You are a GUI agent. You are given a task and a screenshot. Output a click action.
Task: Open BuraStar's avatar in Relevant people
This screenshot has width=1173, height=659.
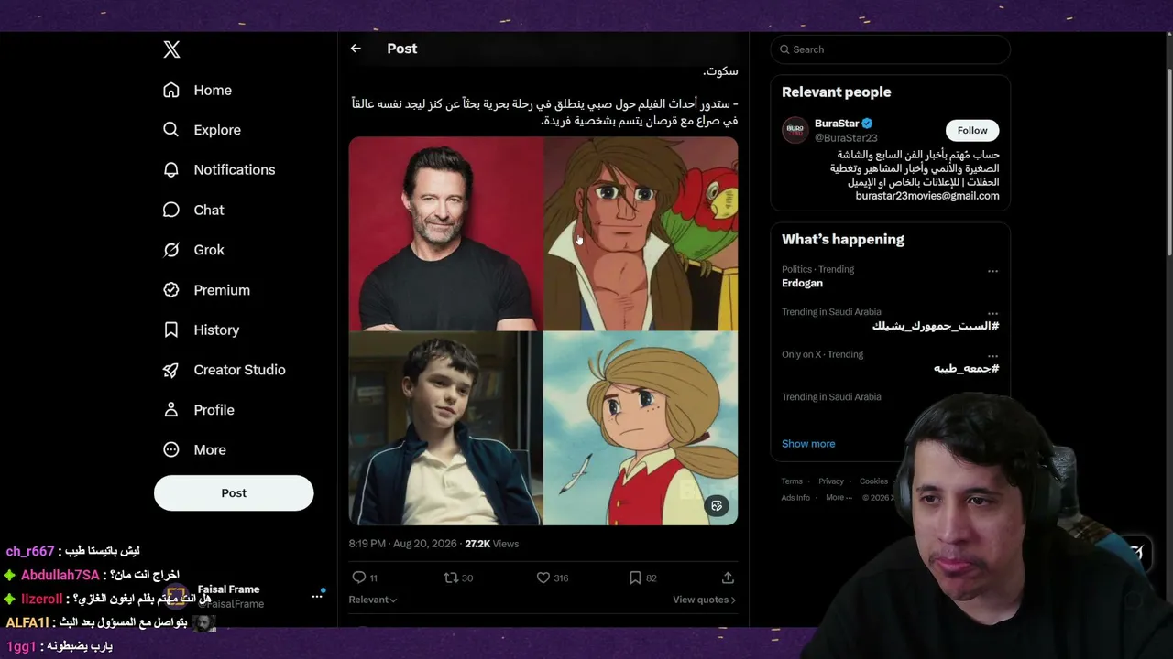795,130
